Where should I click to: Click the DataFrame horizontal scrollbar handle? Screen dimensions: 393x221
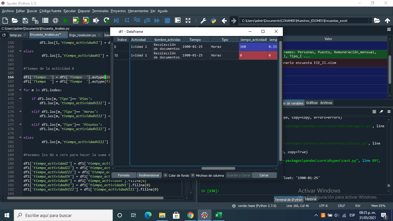[219, 168]
